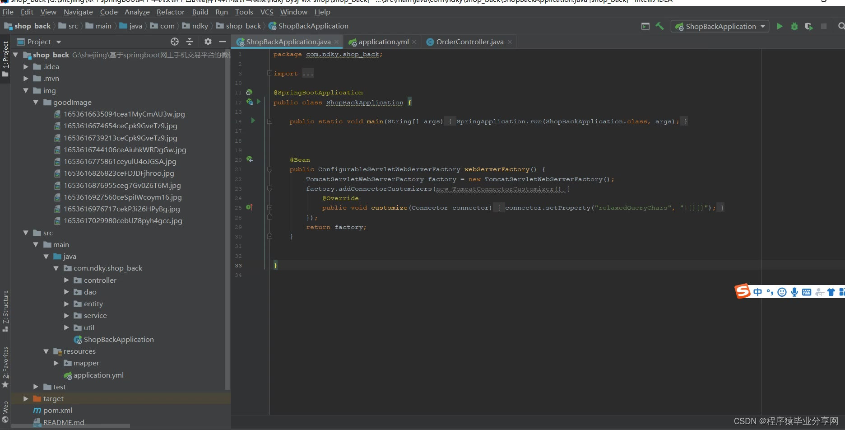The width and height of the screenshot is (845, 430).
Task: Build project with the hammer icon
Action: pyautogui.click(x=659, y=26)
